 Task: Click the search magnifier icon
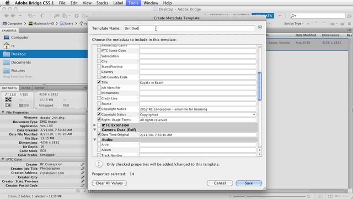293,16
